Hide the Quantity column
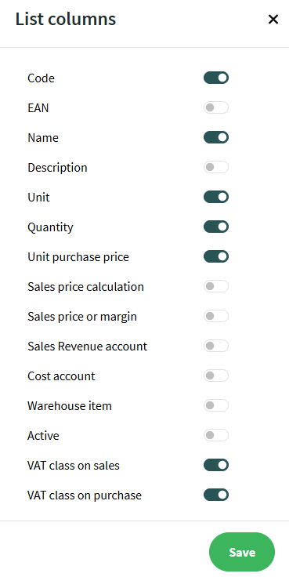The image size is (289, 577). click(216, 227)
